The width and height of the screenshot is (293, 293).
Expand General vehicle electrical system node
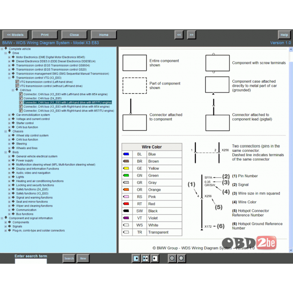tap(9, 156)
